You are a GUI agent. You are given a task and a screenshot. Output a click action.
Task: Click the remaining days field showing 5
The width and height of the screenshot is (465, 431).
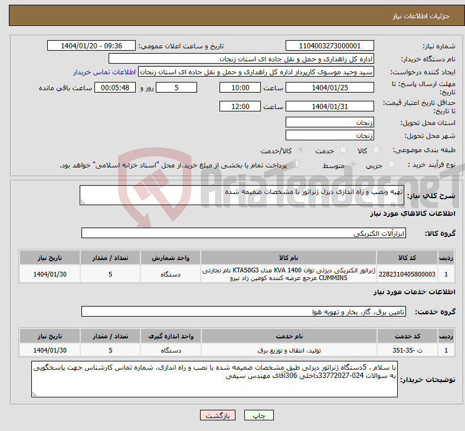[x=176, y=87]
